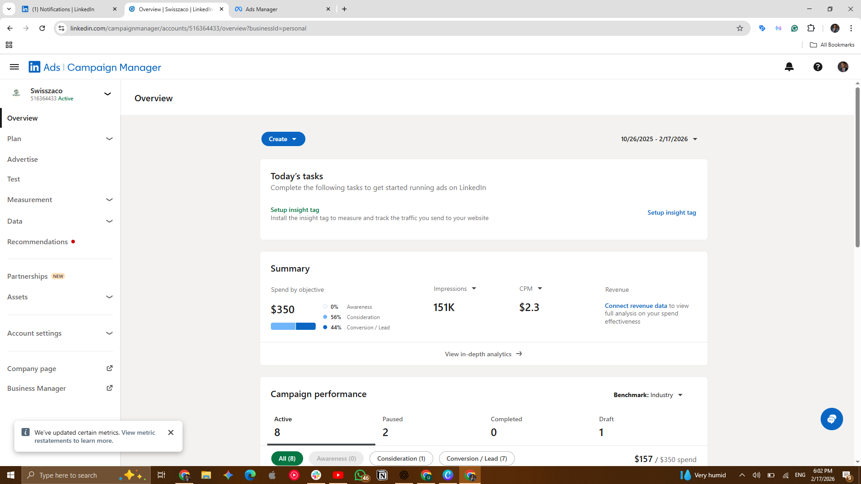Click the notifications bell icon
Screen dimensions: 861x484
[789, 67]
